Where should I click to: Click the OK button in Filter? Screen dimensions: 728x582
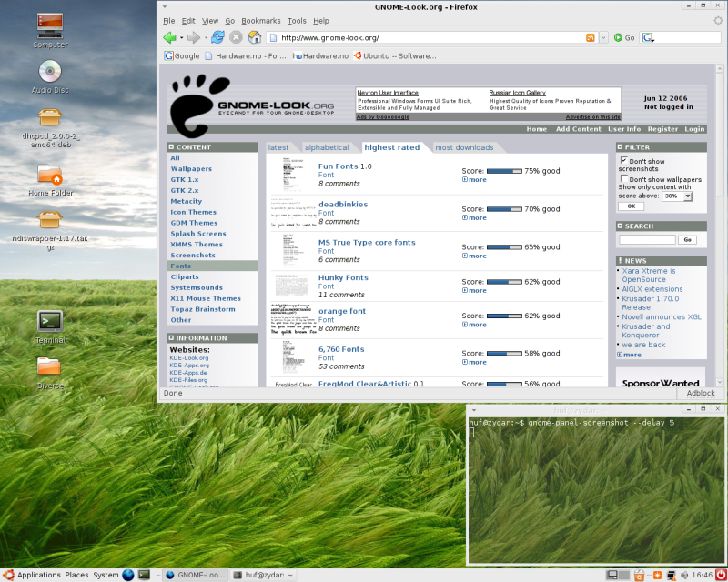tap(631, 206)
